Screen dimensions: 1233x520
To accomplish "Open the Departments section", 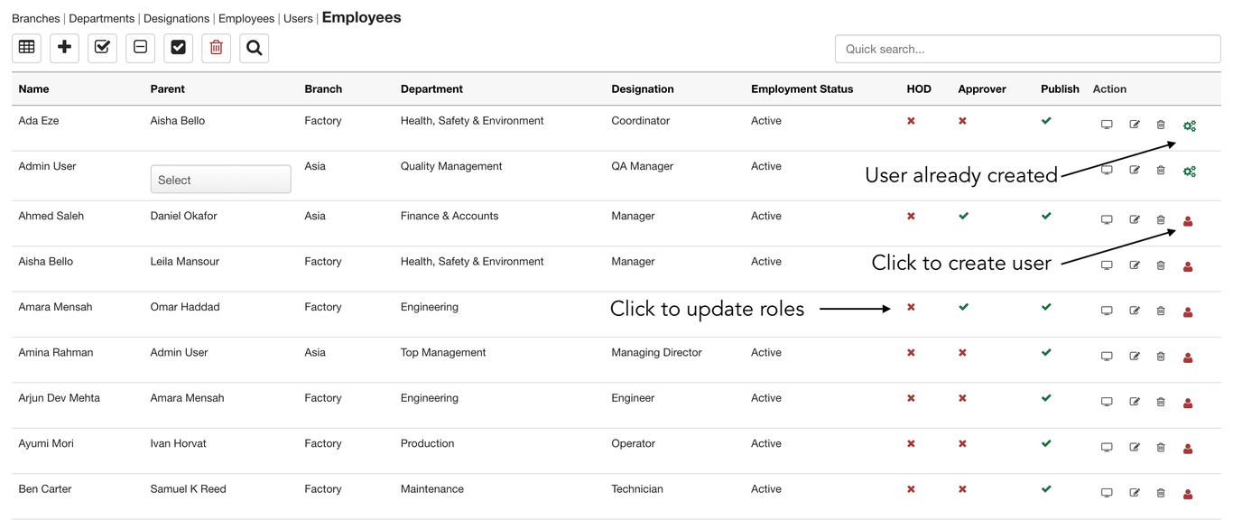I will point(102,18).
